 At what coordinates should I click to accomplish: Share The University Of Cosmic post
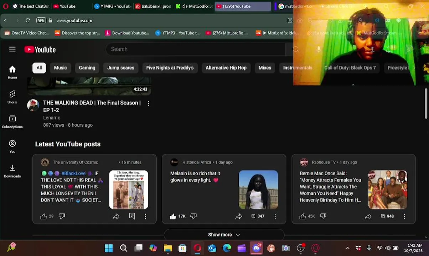click(116, 216)
